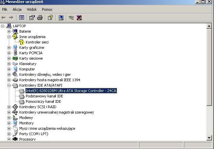
Task: Open Properties via the toolbar icon
Action: [32, 18]
